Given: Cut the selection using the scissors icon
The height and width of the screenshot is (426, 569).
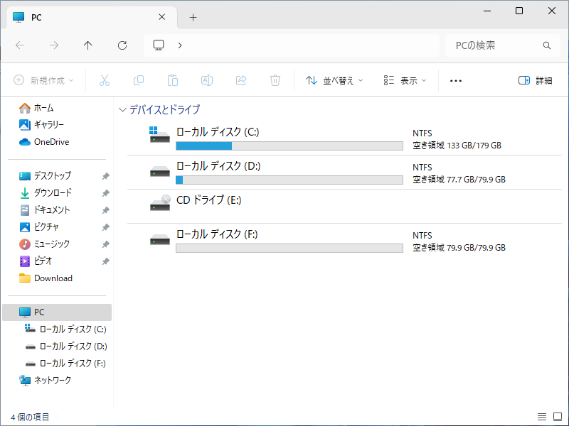Looking at the screenshot, I should pyautogui.click(x=105, y=80).
